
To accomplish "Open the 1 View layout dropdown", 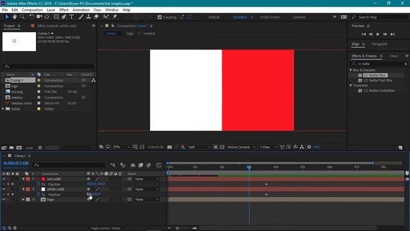I will click(x=268, y=147).
